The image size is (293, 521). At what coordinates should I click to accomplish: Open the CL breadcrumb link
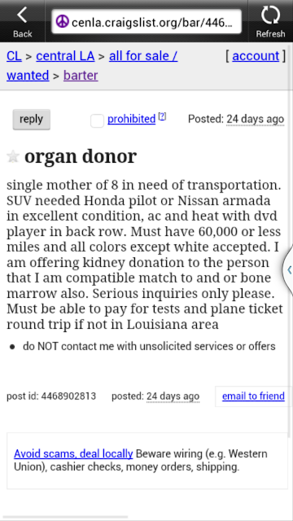[x=14, y=56]
